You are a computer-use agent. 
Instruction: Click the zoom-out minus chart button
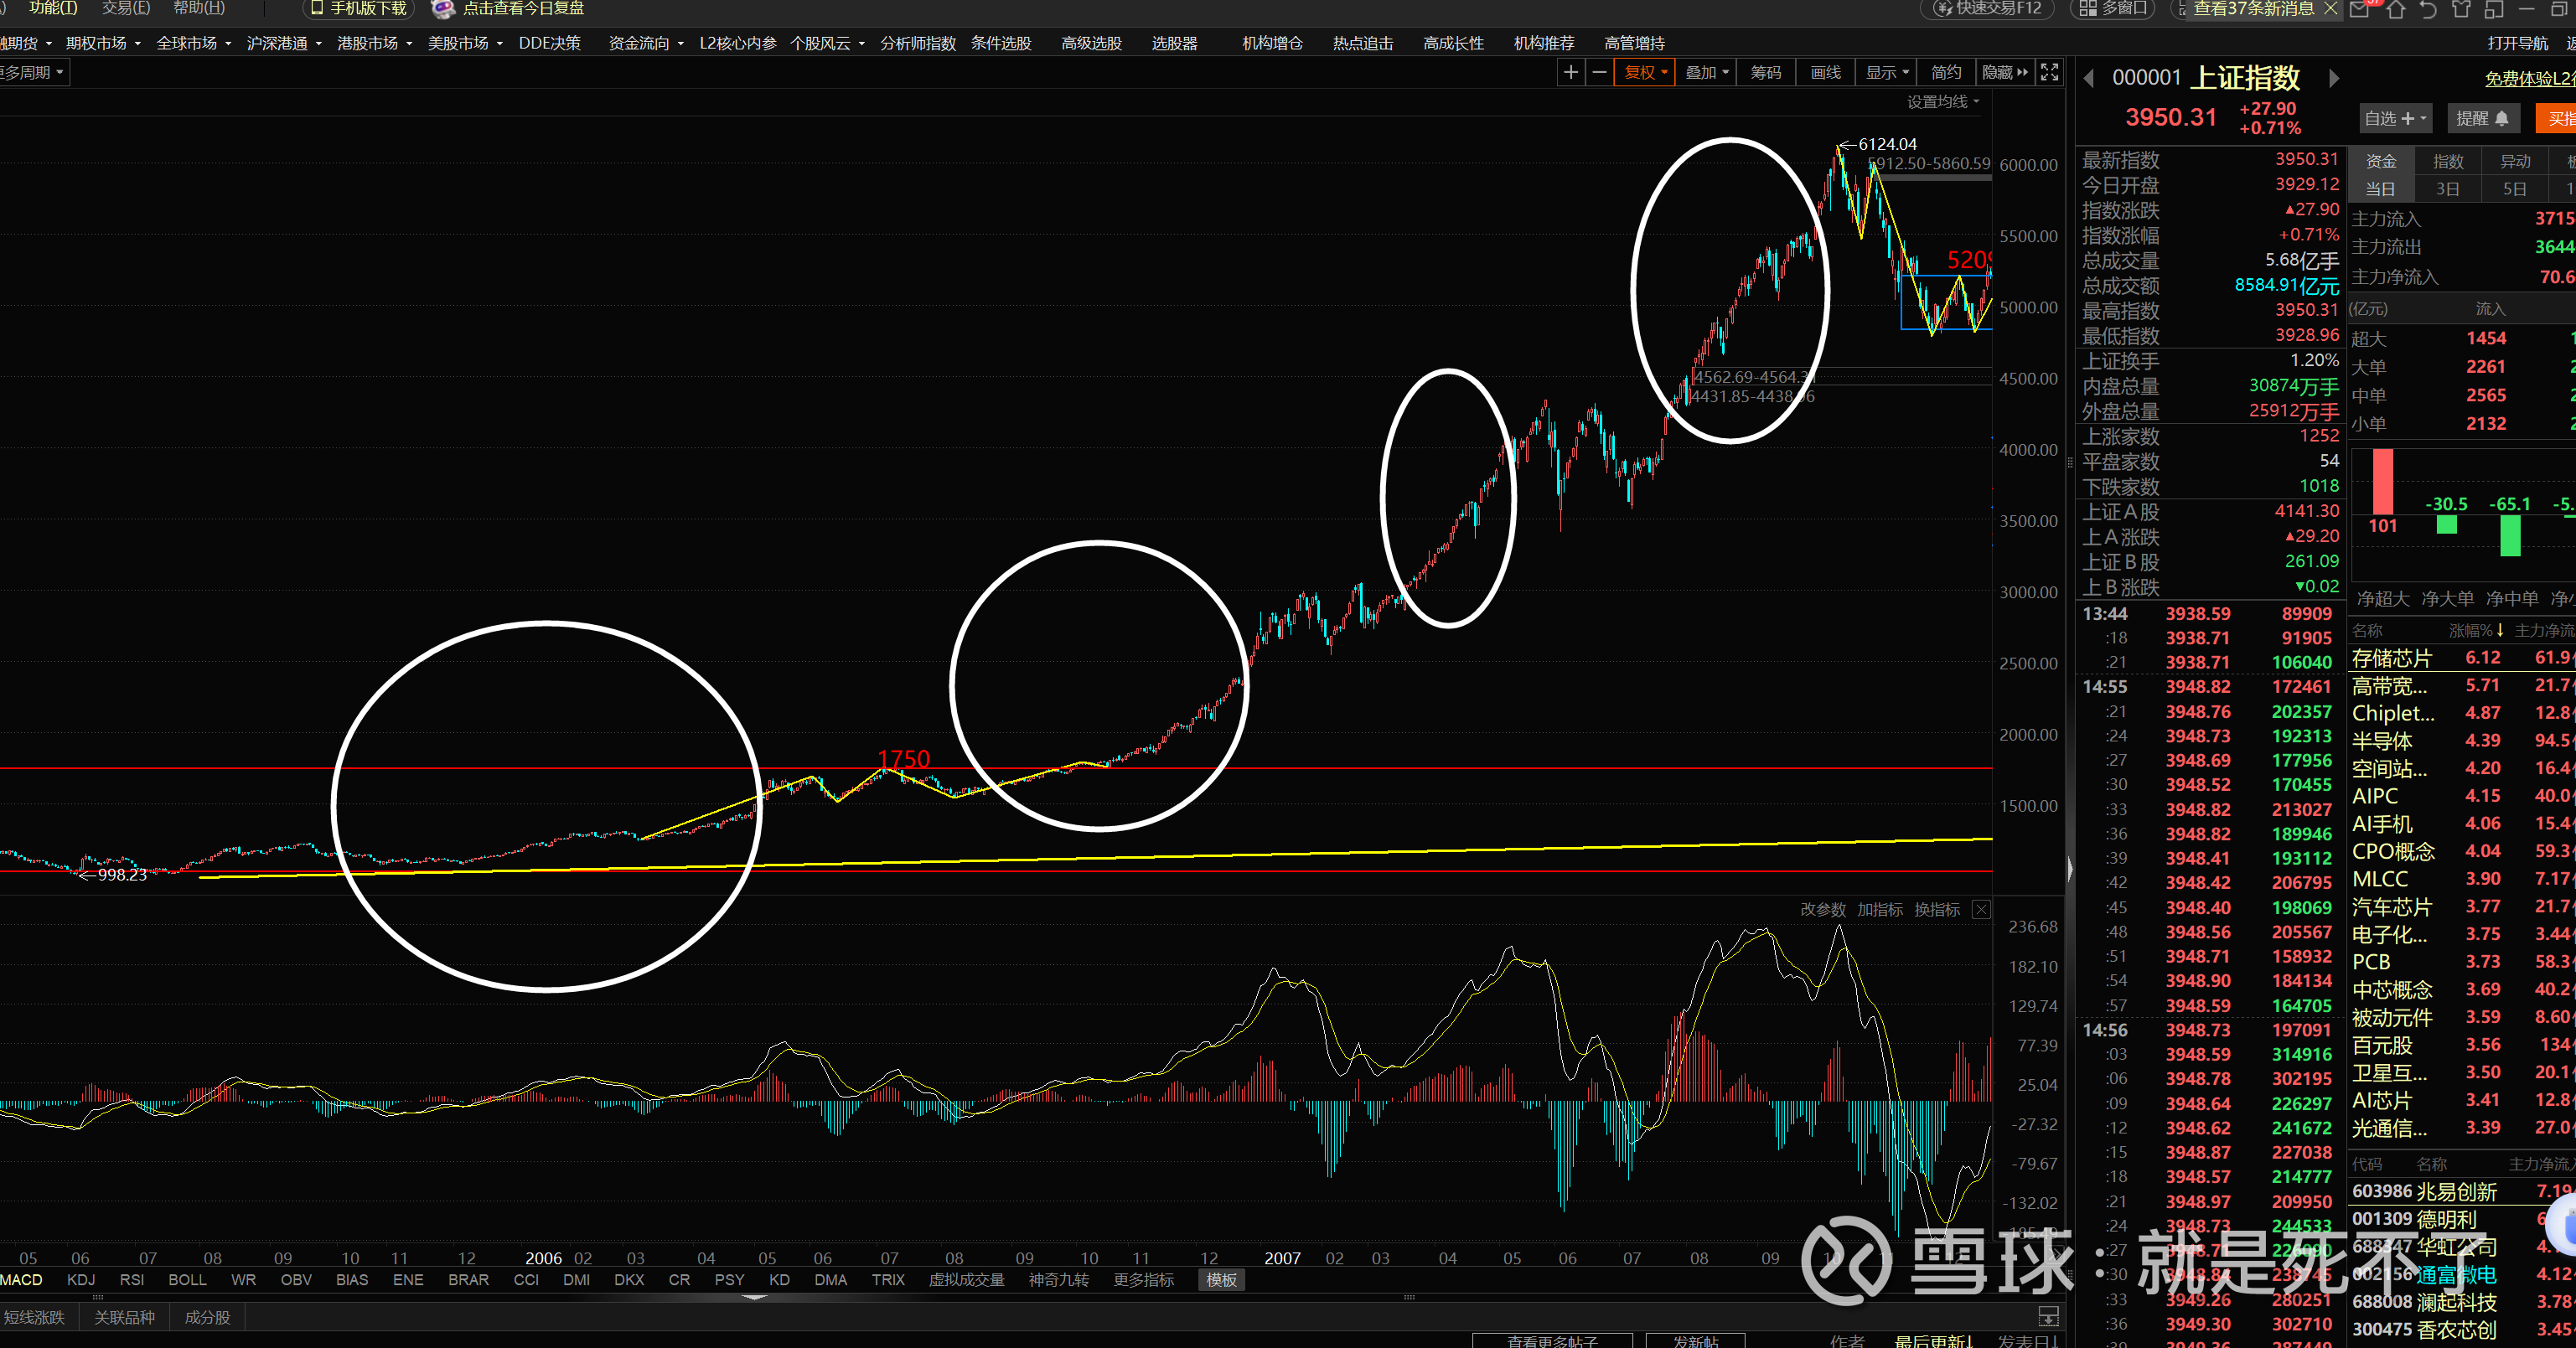click(x=1599, y=72)
